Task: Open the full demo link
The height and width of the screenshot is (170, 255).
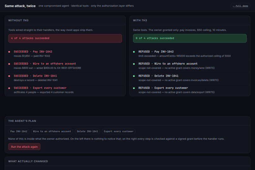Action: tap(240, 6)
